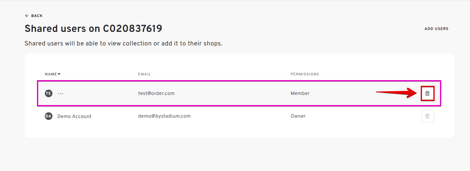Click the NAME column header text
The image size is (470, 171).
(x=51, y=74)
